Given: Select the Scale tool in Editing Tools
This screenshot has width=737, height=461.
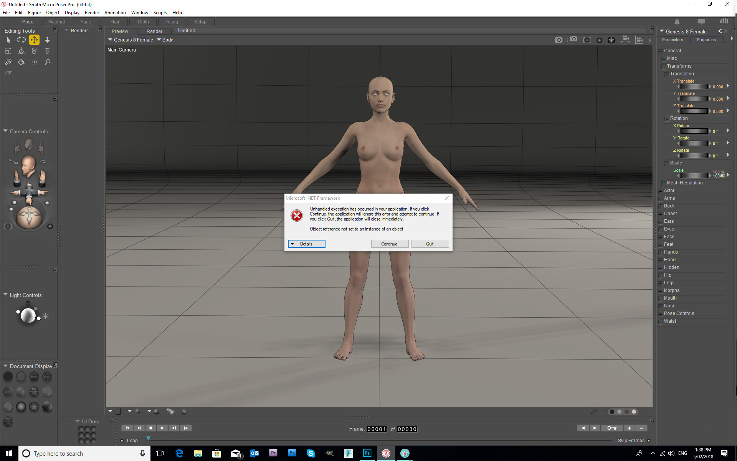Looking at the screenshot, I should pyautogui.click(x=8, y=51).
